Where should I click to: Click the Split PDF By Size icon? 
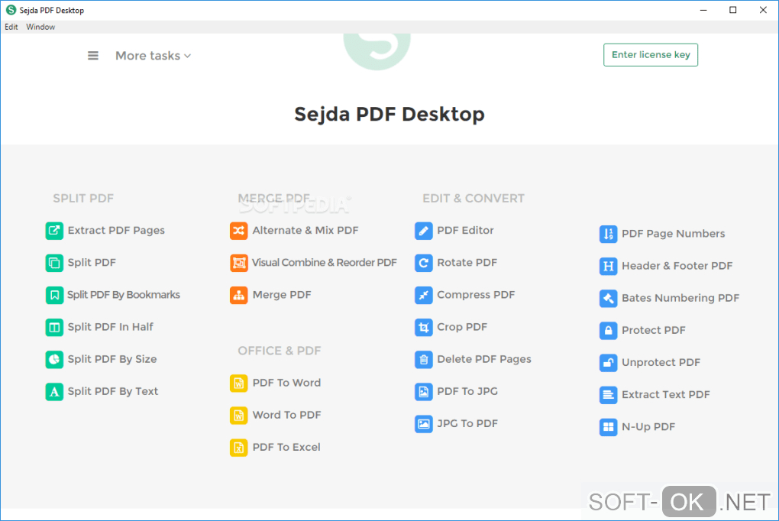(54, 359)
